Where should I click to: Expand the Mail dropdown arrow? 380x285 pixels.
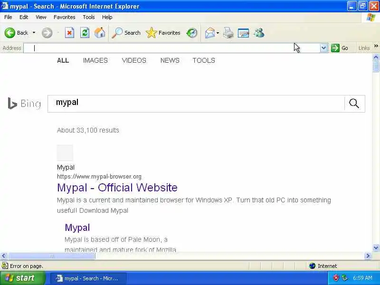(218, 33)
